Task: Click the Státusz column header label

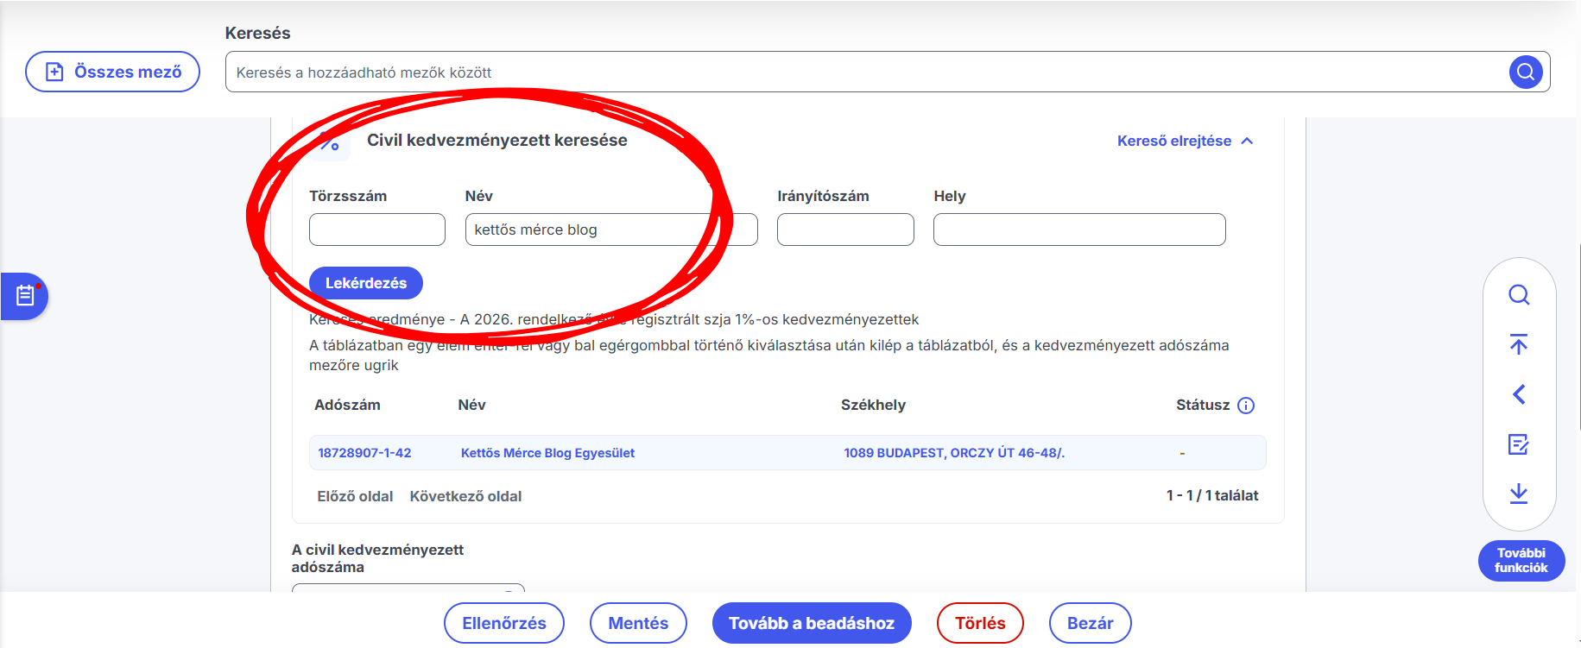Action: pyautogui.click(x=1203, y=405)
